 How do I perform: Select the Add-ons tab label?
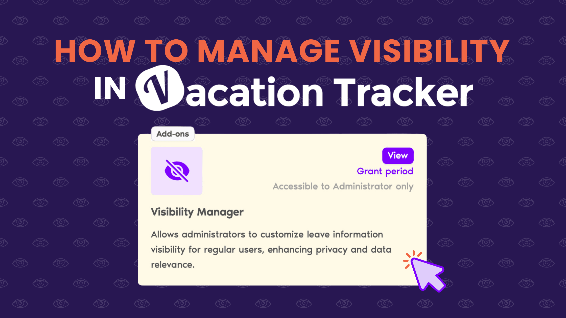coord(173,134)
